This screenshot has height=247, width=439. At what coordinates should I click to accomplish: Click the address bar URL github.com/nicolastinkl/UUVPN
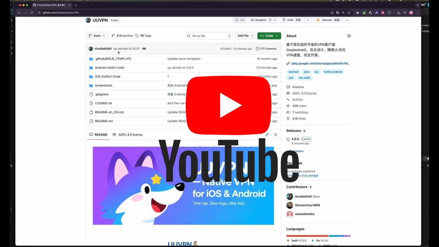[61, 13]
